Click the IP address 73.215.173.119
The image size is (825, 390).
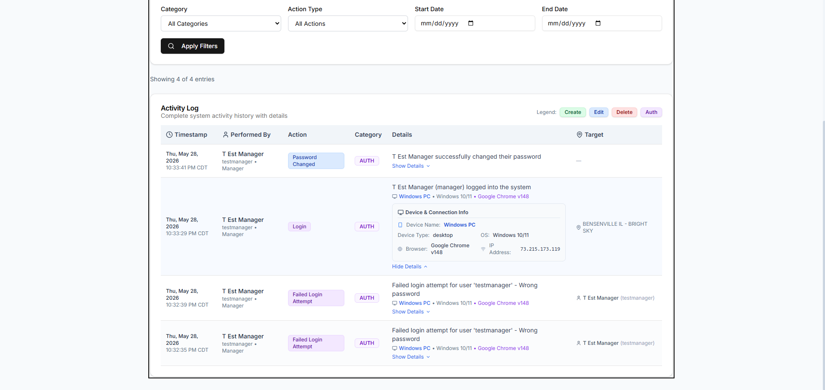(540, 249)
